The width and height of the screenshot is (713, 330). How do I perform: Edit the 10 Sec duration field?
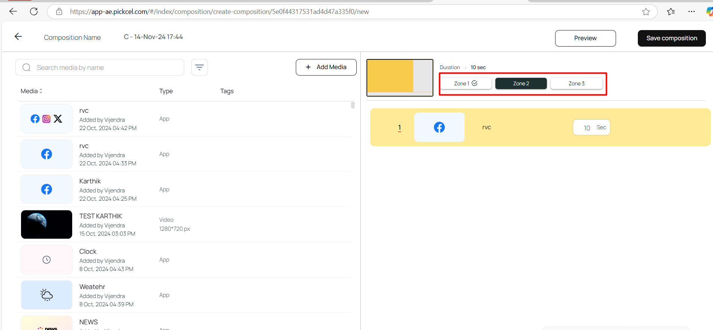tap(587, 128)
